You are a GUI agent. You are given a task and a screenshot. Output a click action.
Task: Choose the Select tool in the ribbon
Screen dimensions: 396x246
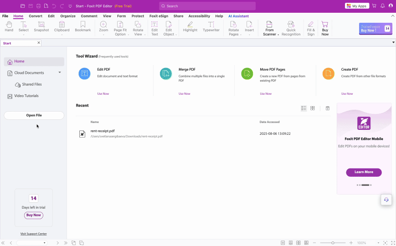(24, 27)
